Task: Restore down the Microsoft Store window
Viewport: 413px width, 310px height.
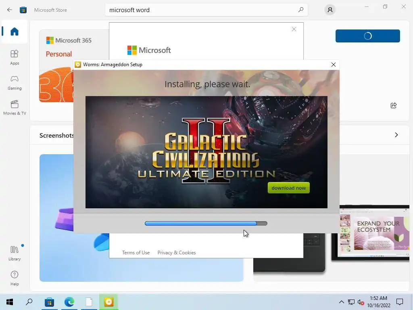Action: point(385,6)
